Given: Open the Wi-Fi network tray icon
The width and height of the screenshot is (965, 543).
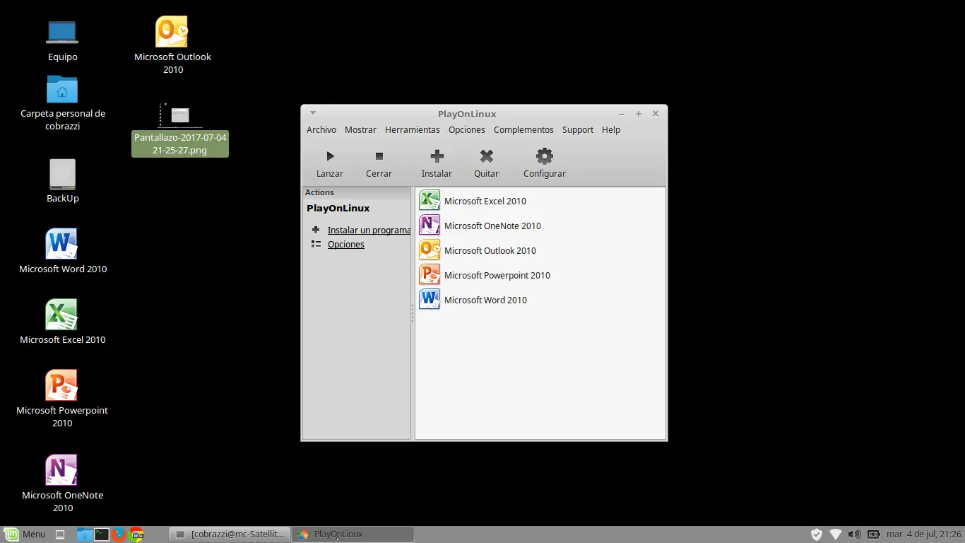Looking at the screenshot, I should (x=836, y=535).
